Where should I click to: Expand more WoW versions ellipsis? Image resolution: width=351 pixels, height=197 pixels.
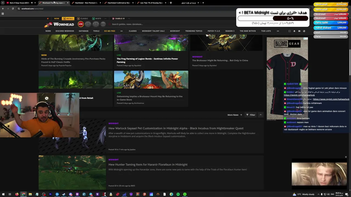106,19
